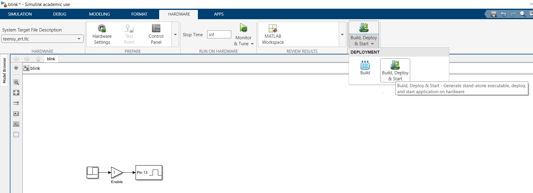The height and width of the screenshot is (193, 533).
Task: Open System Target File teensy_ert.tlc dropdown
Action: click(x=42, y=39)
